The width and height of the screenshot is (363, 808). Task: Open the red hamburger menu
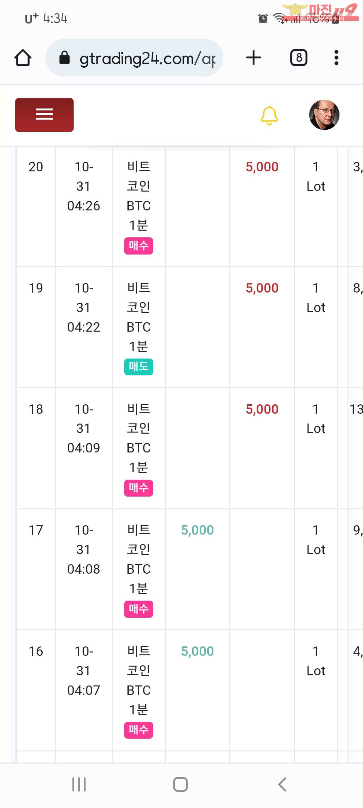tap(44, 115)
